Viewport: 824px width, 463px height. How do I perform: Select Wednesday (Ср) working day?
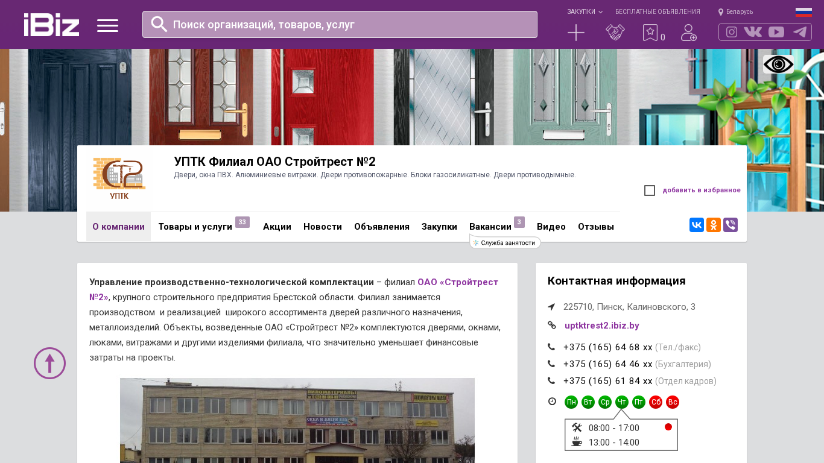tap(605, 402)
